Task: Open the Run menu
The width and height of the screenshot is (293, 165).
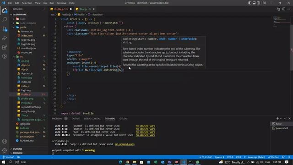Action: pos(52,3)
